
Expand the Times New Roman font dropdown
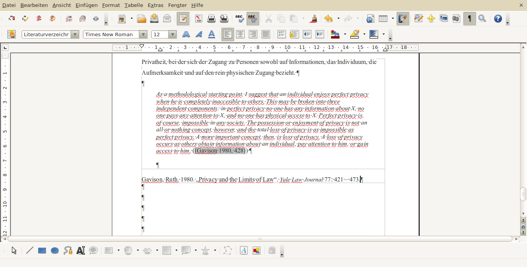143,35
